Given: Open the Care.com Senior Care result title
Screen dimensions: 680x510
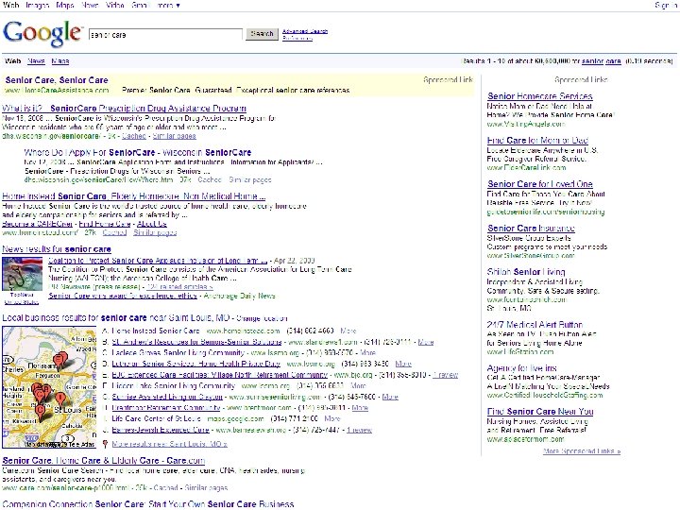Looking at the screenshot, I should tap(103, 461).
